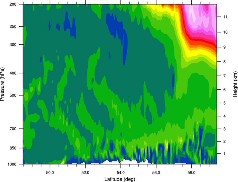Click the 400 pressure tick label
Image resolution: width=238 pixels, height=182 pixels.
[13, 73]
